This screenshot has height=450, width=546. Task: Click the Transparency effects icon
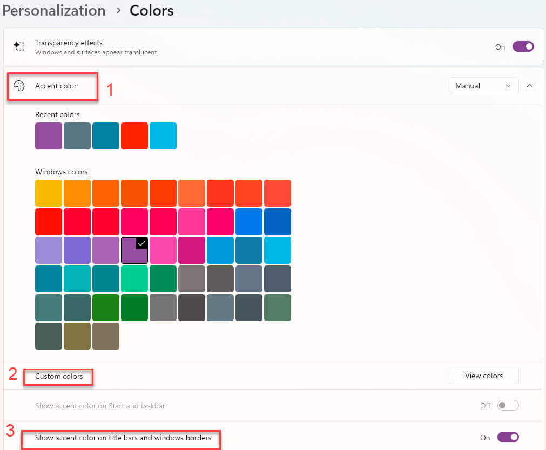[x=19, y=46]
